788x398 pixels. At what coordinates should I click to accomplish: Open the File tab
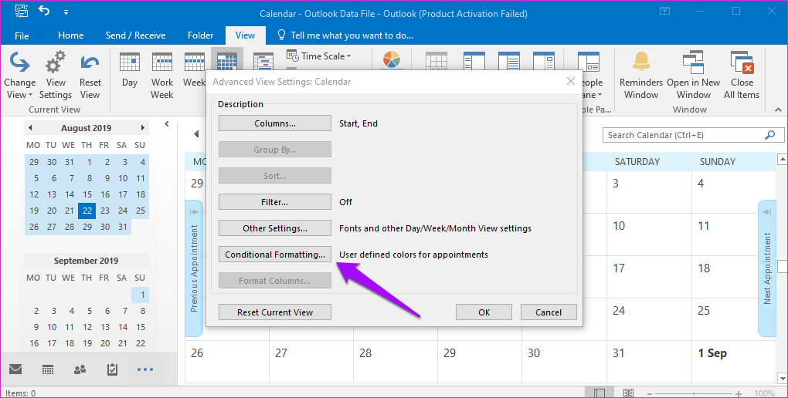pyautogui.click(x=22, y=35)
